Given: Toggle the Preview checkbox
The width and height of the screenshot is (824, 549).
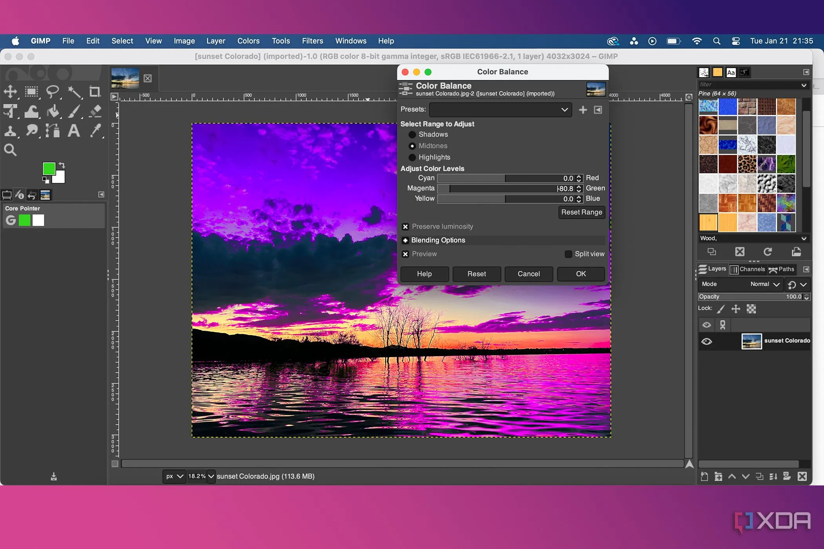Looking at the screenshot, I should pos(405,254).
